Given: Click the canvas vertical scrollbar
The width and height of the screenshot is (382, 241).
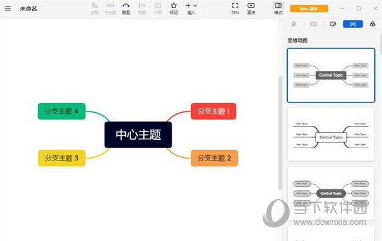Looking at the screenshot, I should pyautogui.click(x=280, y=133).
